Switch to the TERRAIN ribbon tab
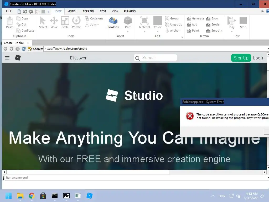Viewport: 269px width, 202px height. click(88, 11)
